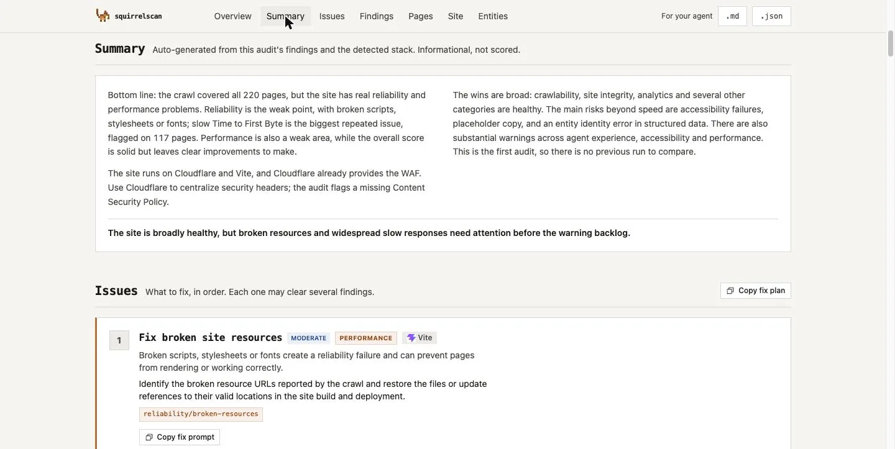Click the PERFORMANCE category badge
895x449 pixels.
[x=366, y=338]
